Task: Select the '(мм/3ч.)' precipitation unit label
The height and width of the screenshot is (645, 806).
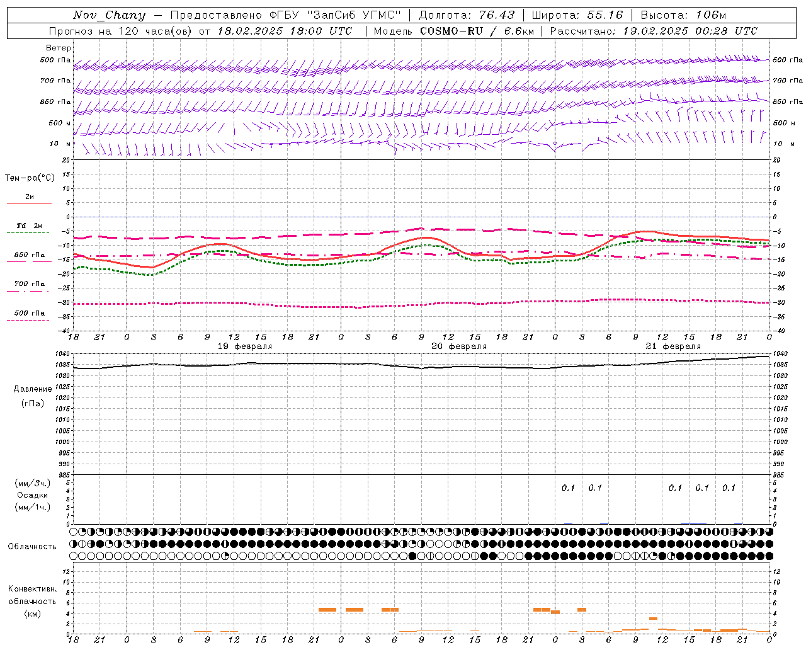Action: pos(33,483)
